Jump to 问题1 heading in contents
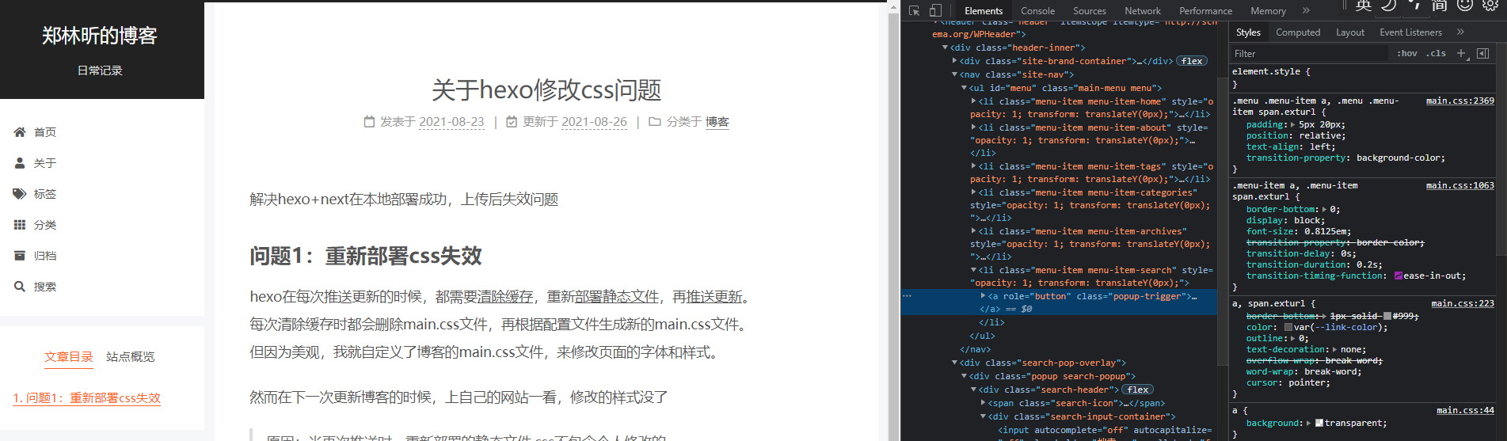The width and height of the screenshot is (1507, 441). point(87,398)
